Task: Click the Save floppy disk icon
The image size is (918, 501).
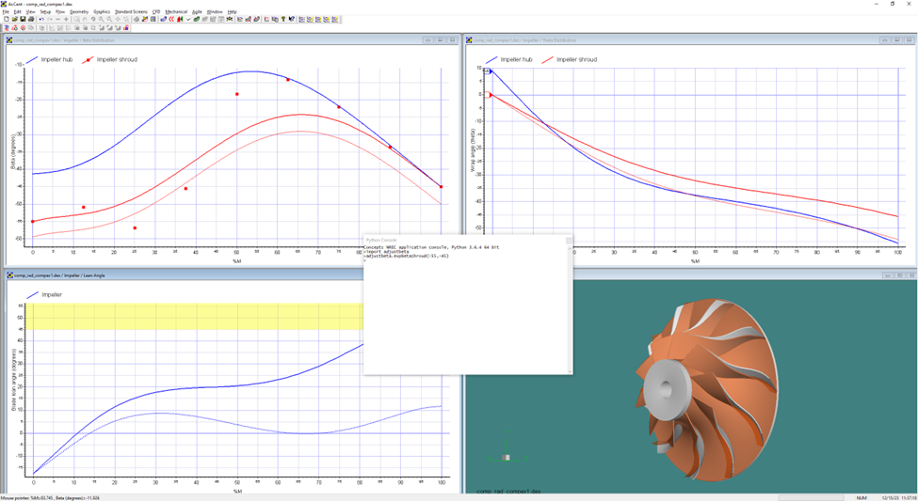Action: (23, 19)
